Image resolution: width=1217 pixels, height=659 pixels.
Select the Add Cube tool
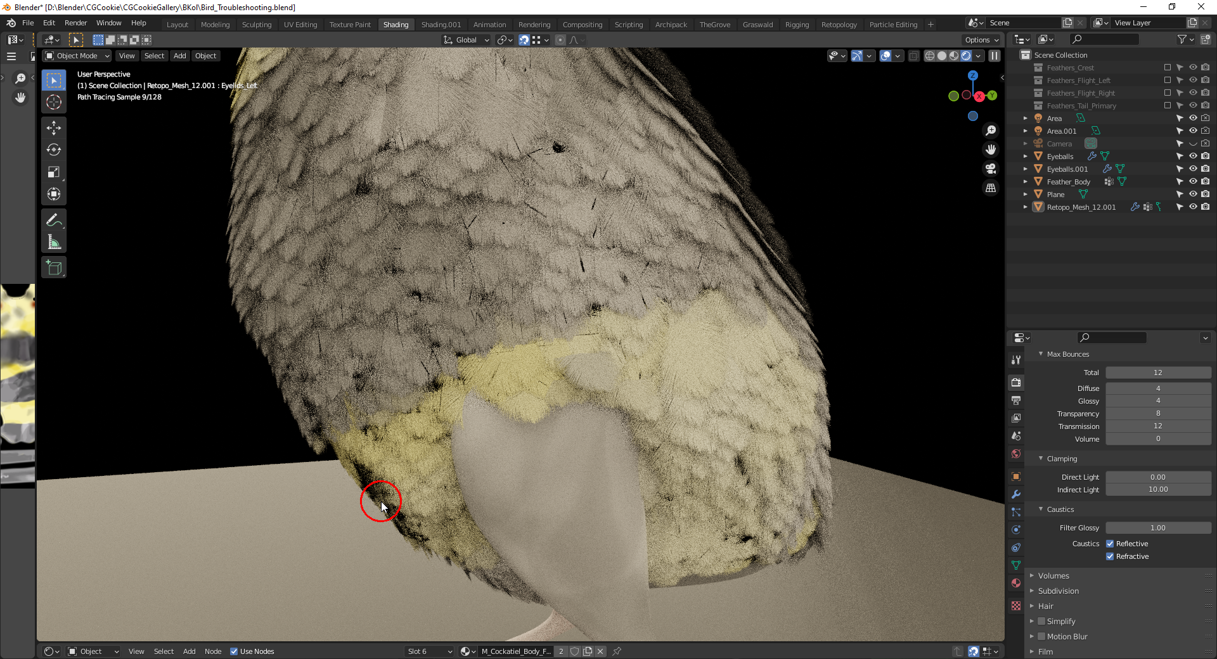(x=54, y=268)
